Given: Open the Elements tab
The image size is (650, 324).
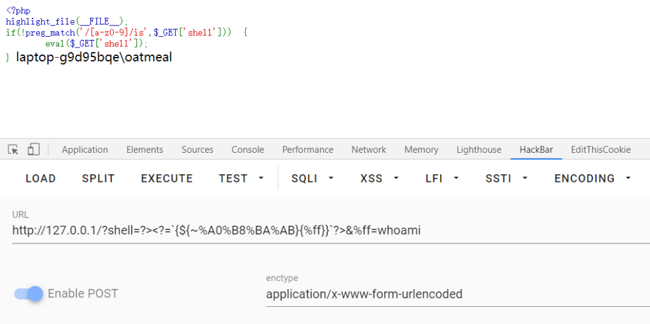Looking at the screenshot, I should pos(145,150).
